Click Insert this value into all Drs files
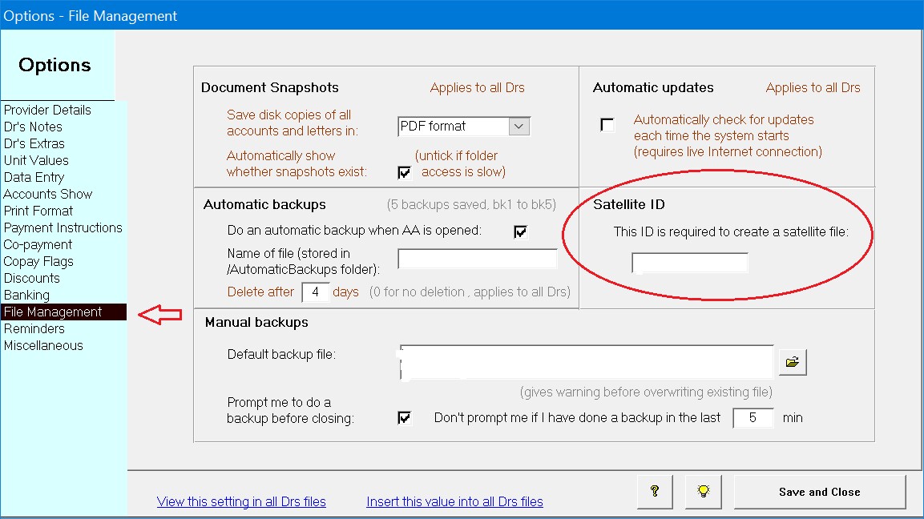 [454, 501]
